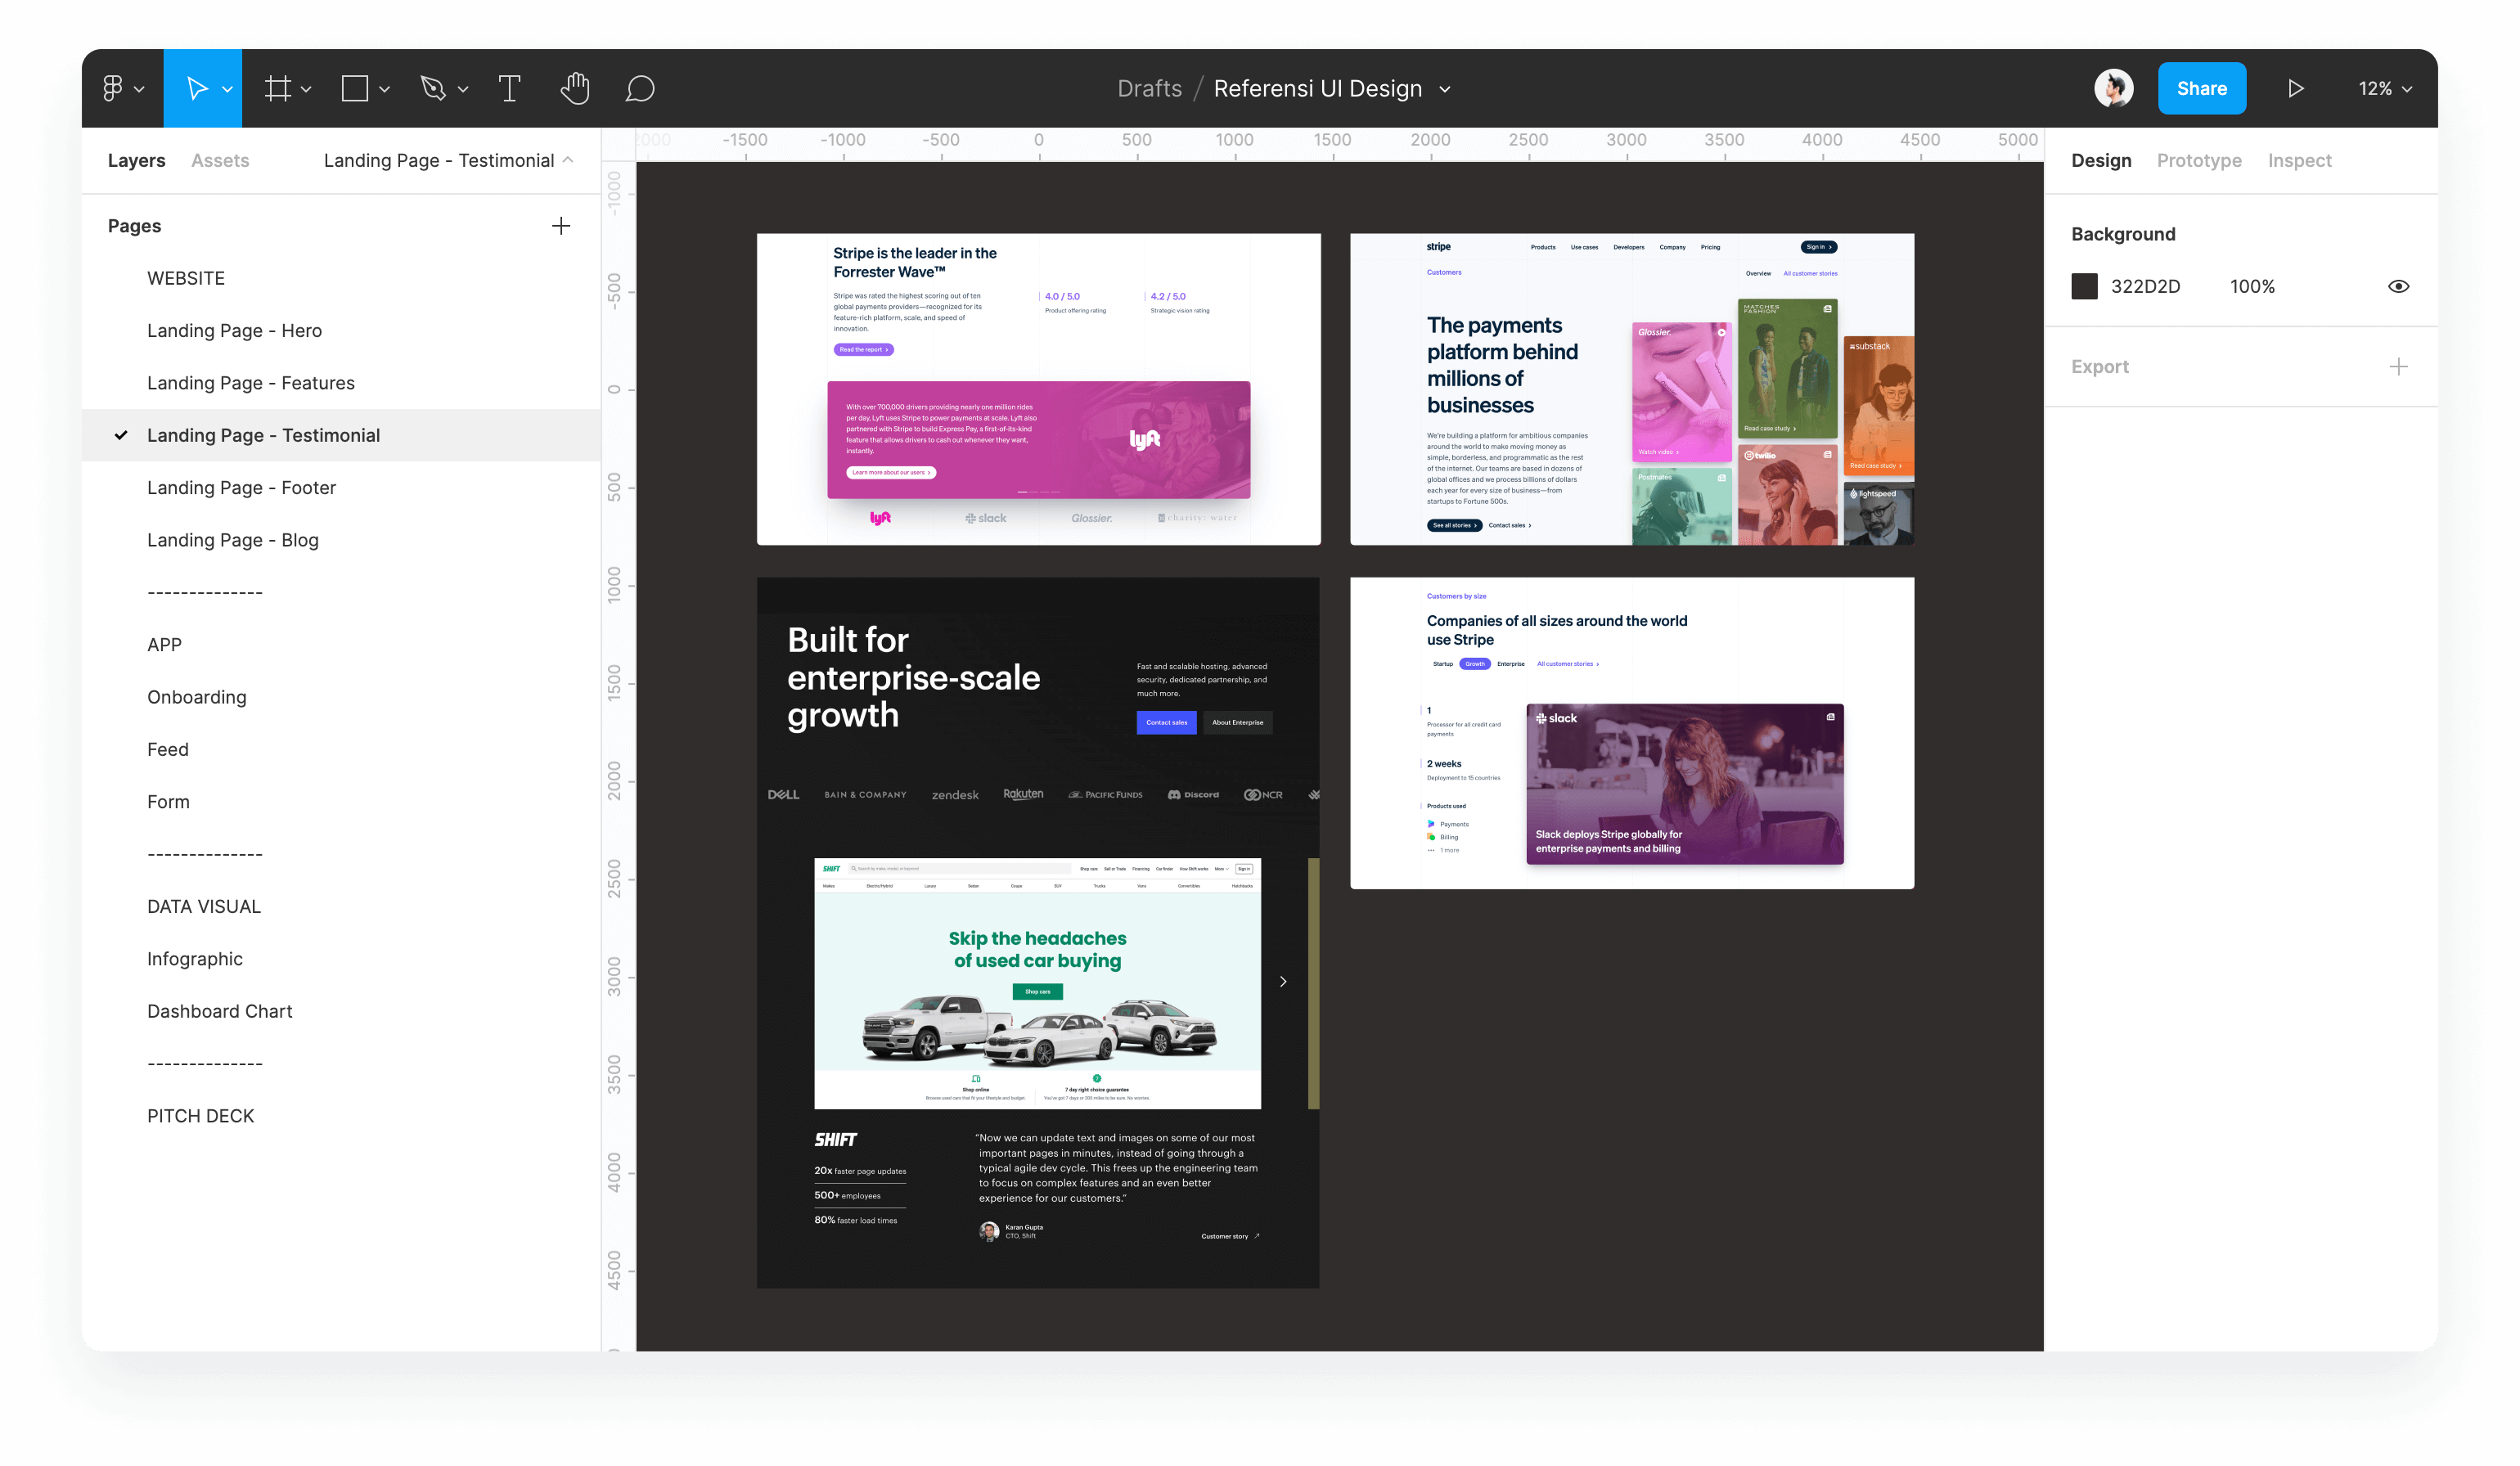Select the Form page
This screenshot has height=1466, width=2520.
(341, 802)
